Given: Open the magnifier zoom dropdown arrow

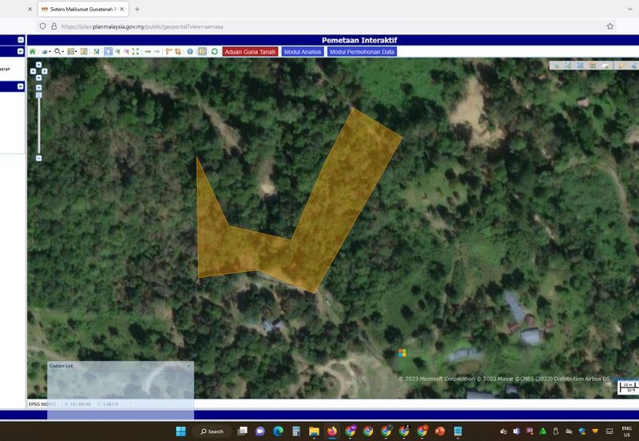Looking at the screenshot, I should pyautogui.click(x=63, y=52).
